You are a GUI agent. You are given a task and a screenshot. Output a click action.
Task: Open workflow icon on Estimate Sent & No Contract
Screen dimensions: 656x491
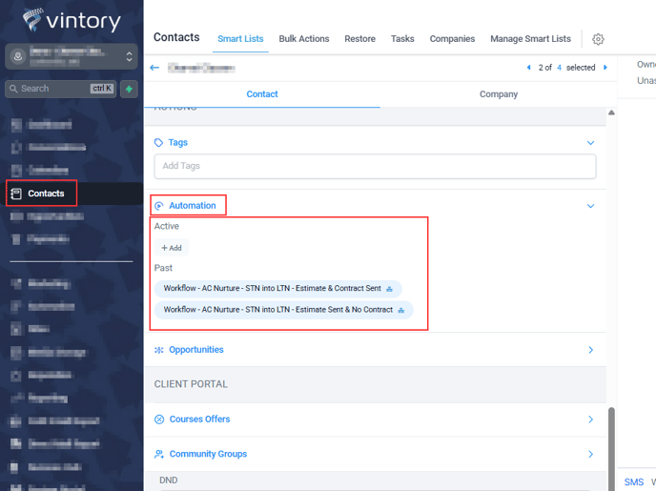pos(401,310)
